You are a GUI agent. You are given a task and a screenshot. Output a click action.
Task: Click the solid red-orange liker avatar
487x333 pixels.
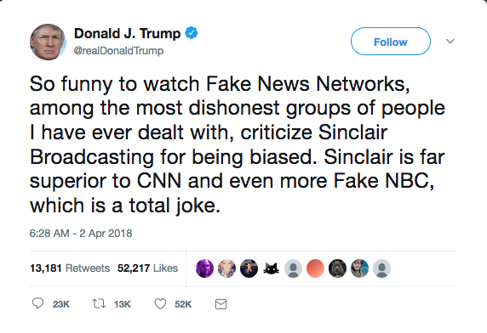315,268
